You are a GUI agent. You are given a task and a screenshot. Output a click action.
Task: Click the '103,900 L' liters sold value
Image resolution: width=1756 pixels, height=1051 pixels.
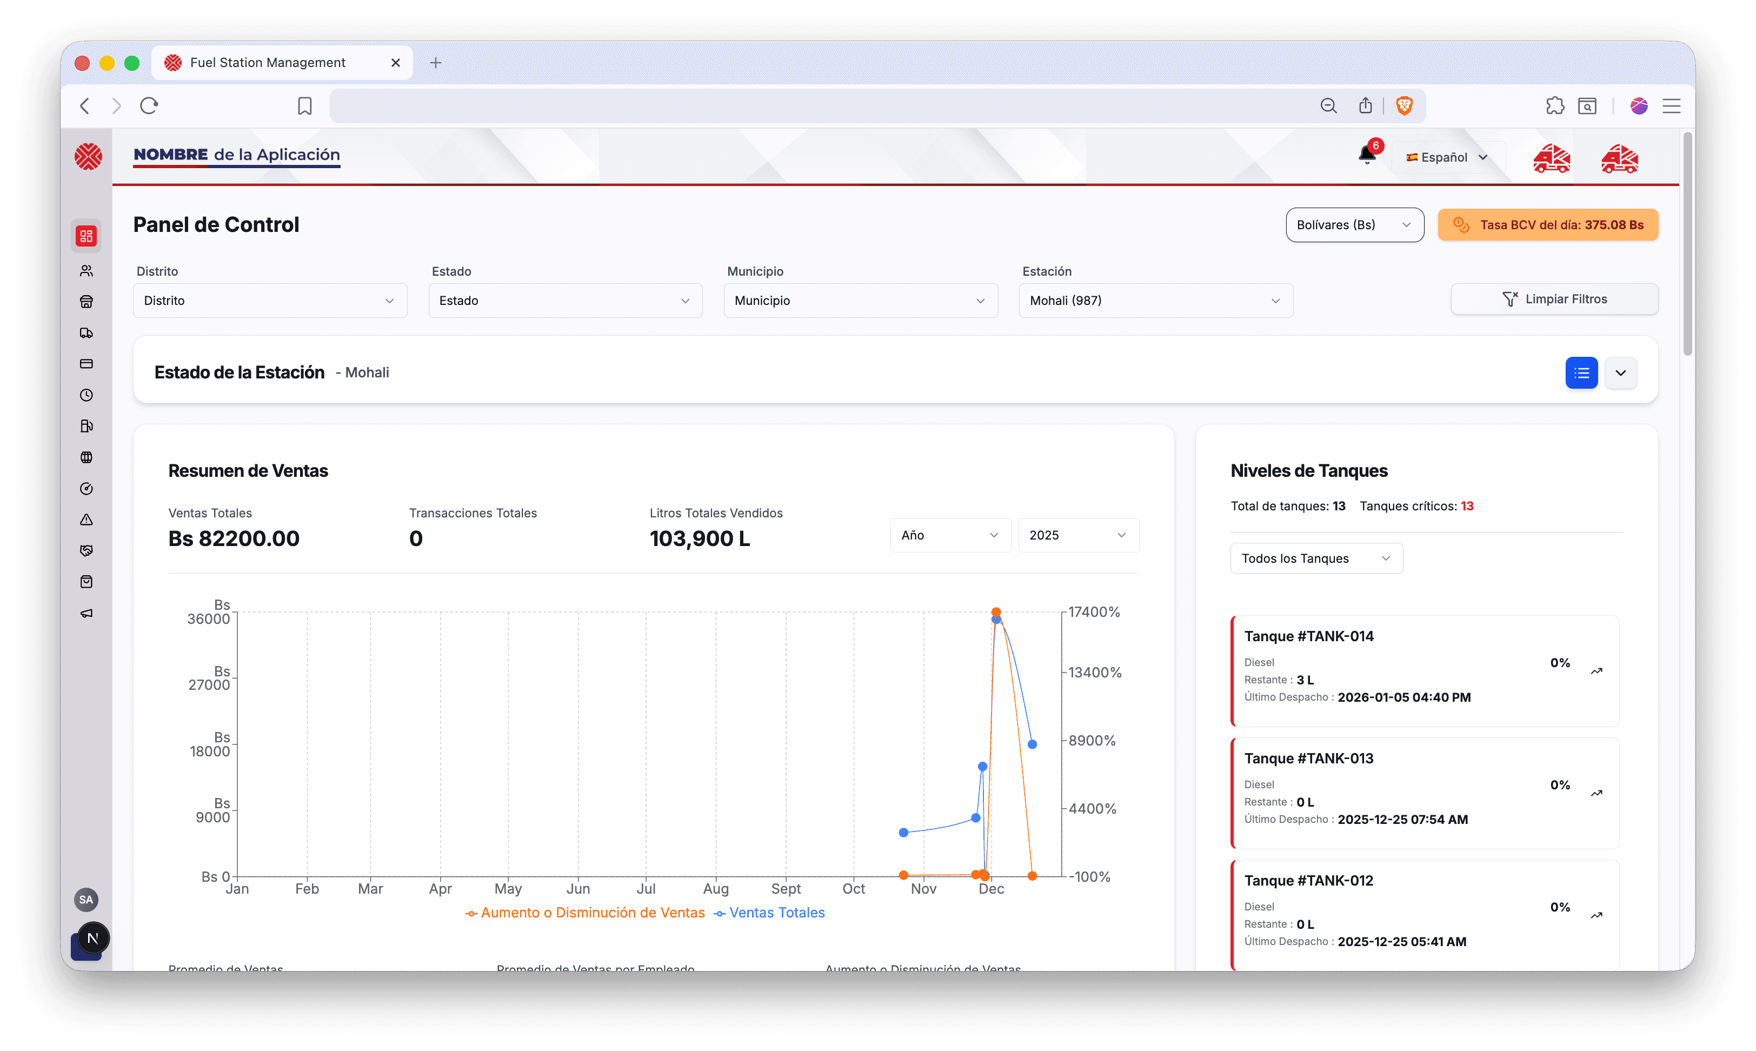pos(700,538)
